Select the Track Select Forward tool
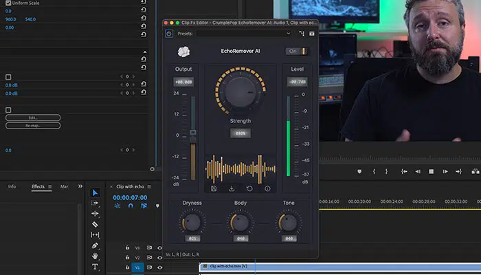The height and width of the screenshot is (275, 481). tap(95, 203)
